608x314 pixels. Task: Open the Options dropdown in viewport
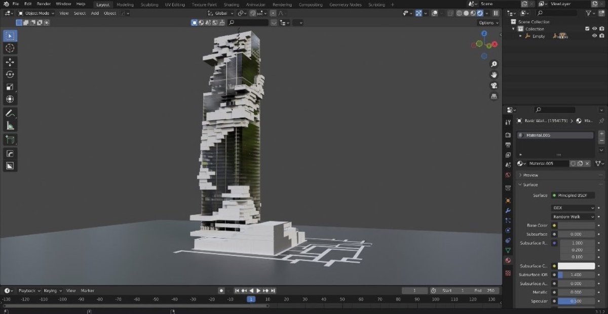click(x=488, y=23)
